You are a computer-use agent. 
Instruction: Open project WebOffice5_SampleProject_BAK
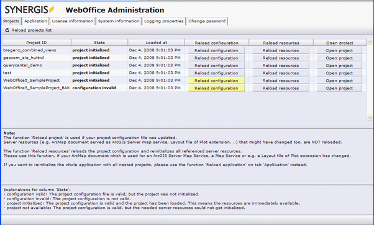coord(339,88)
